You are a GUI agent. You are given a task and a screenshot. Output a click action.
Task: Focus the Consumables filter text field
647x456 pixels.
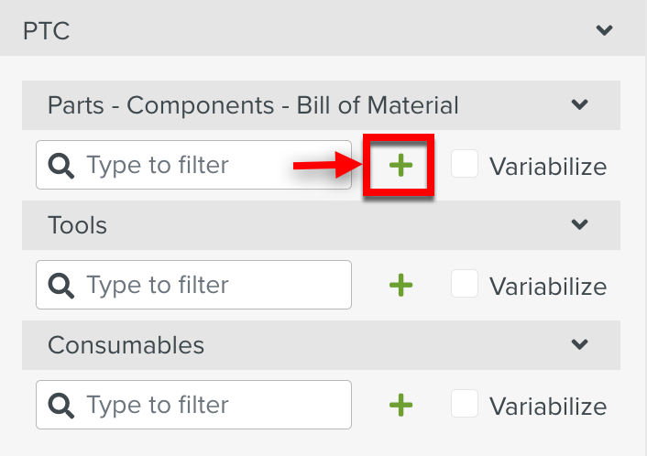point(211,405)
